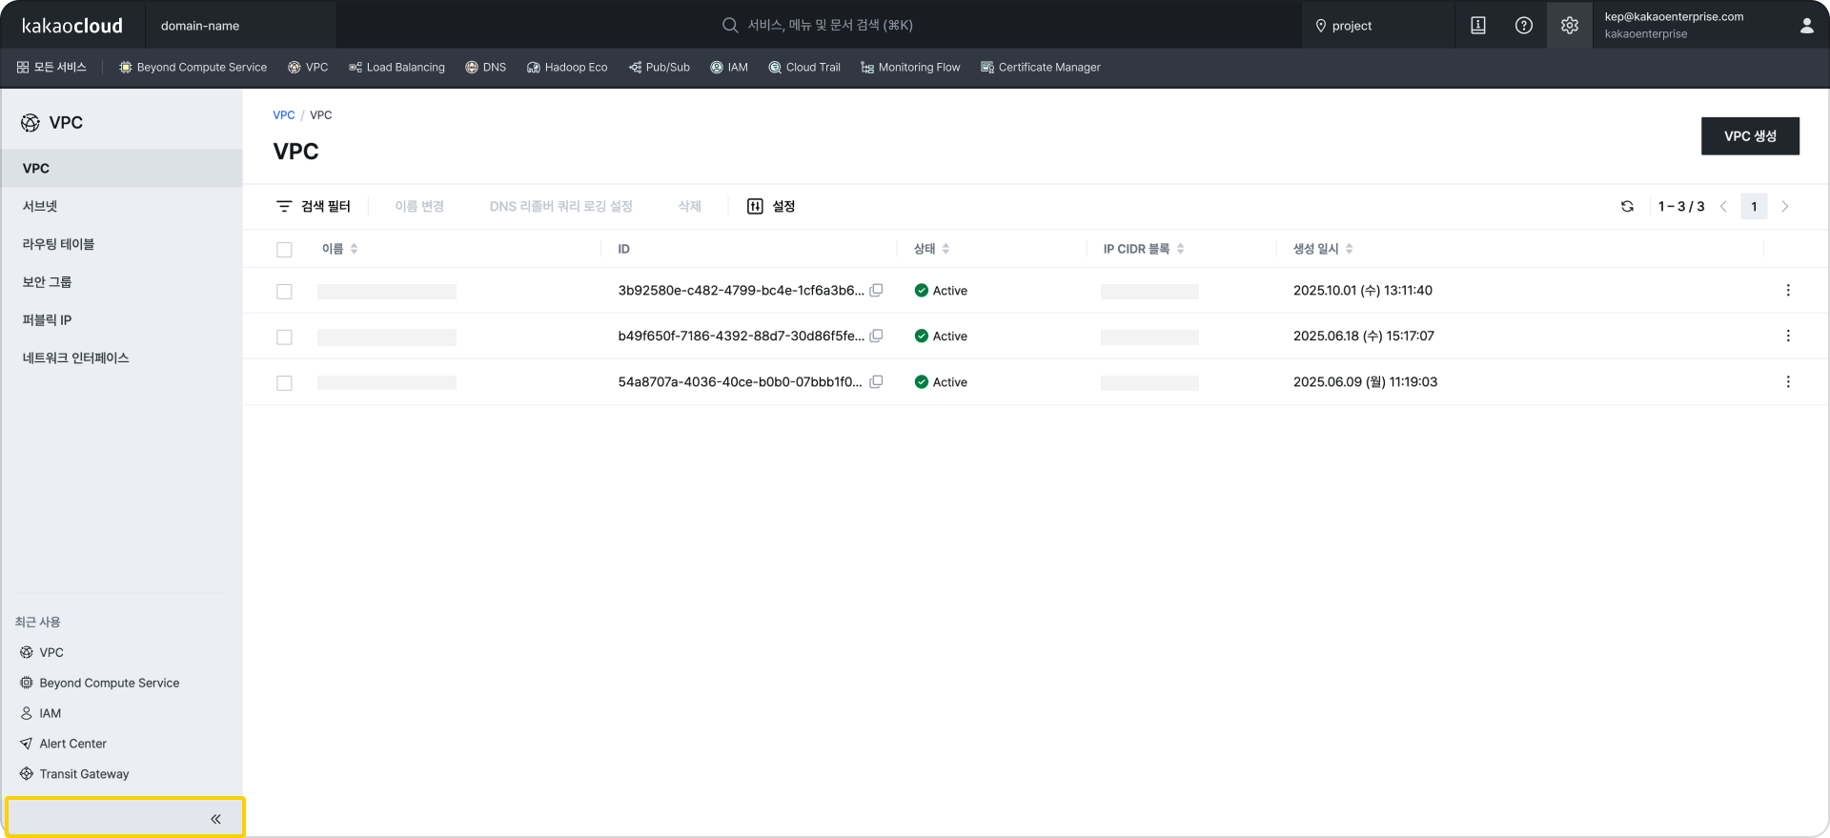The image size is (1830, 838).
Task: Click the refresh icon beside the page count
Action: click(x=1627, y=207)
